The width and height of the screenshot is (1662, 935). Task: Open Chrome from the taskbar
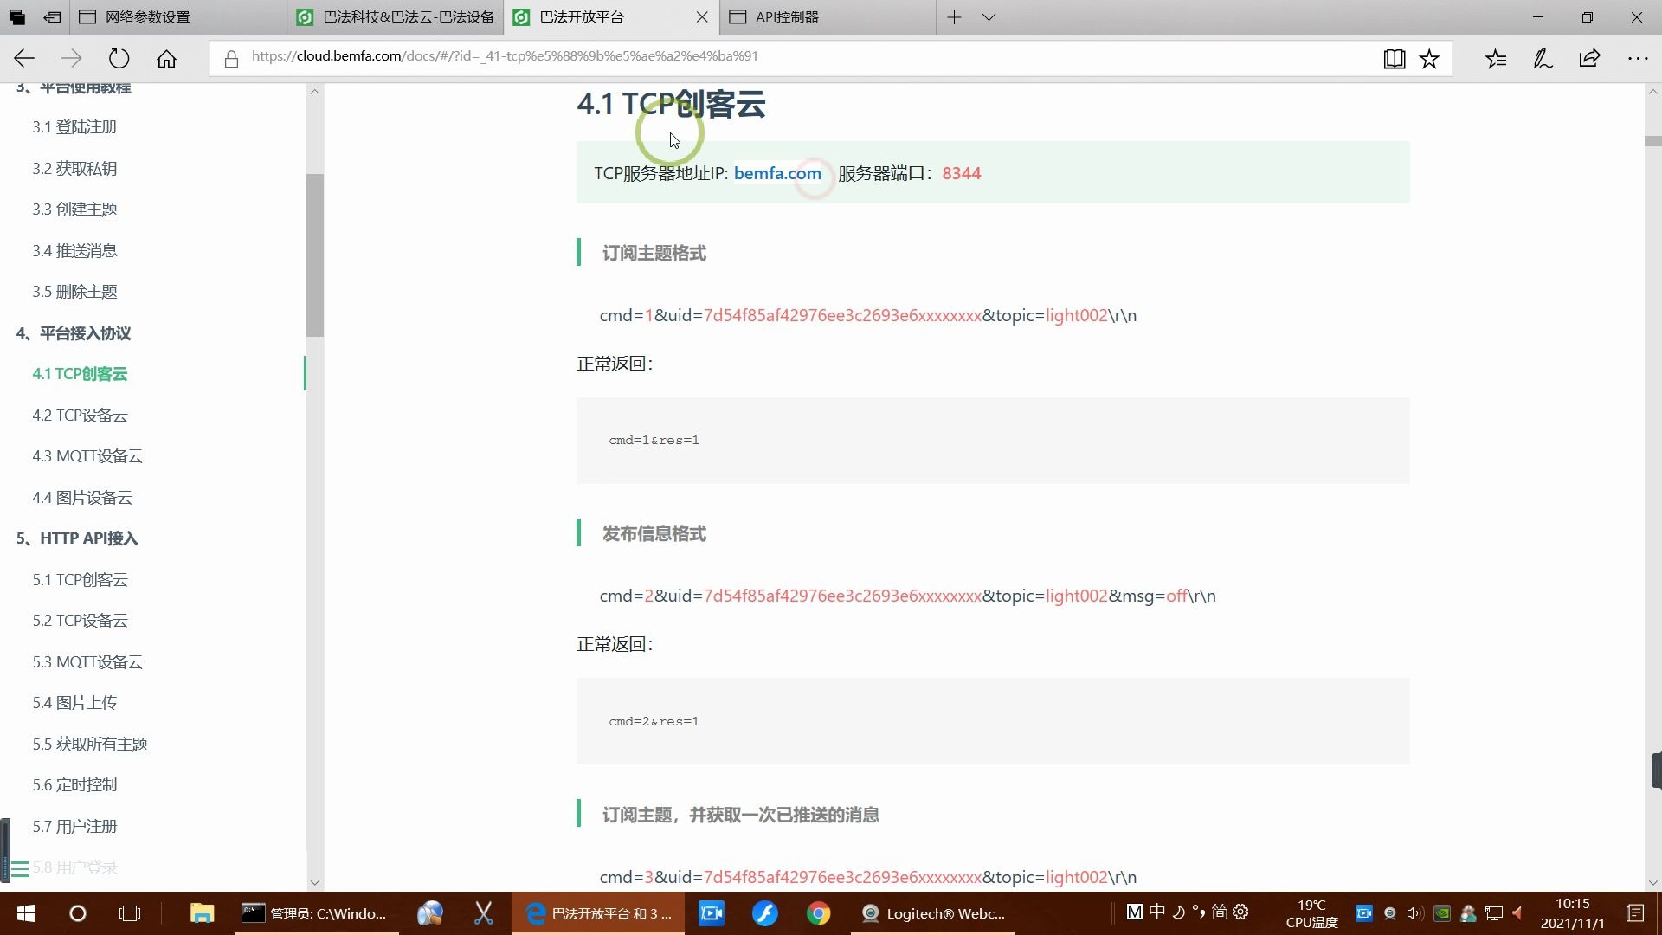(x=818, y=913)
